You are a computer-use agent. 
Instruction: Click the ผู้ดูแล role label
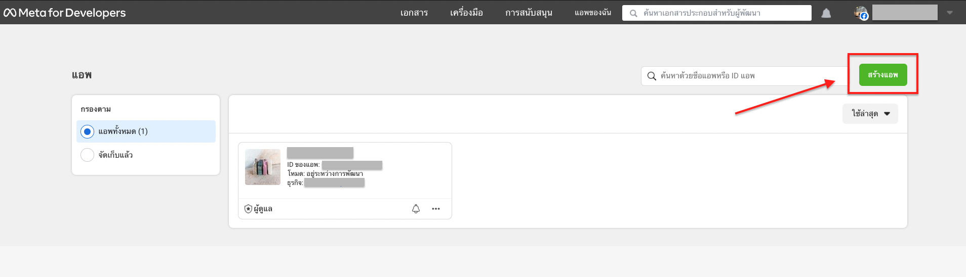coord(263,209)
